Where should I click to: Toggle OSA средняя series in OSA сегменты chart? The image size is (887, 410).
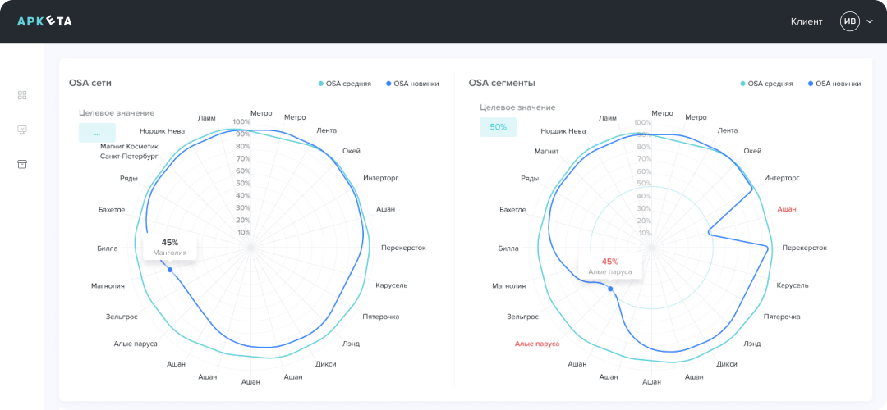(x=766, y=84)
